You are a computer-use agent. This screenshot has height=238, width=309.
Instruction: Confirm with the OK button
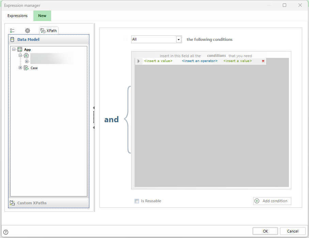tap(265, 231)
